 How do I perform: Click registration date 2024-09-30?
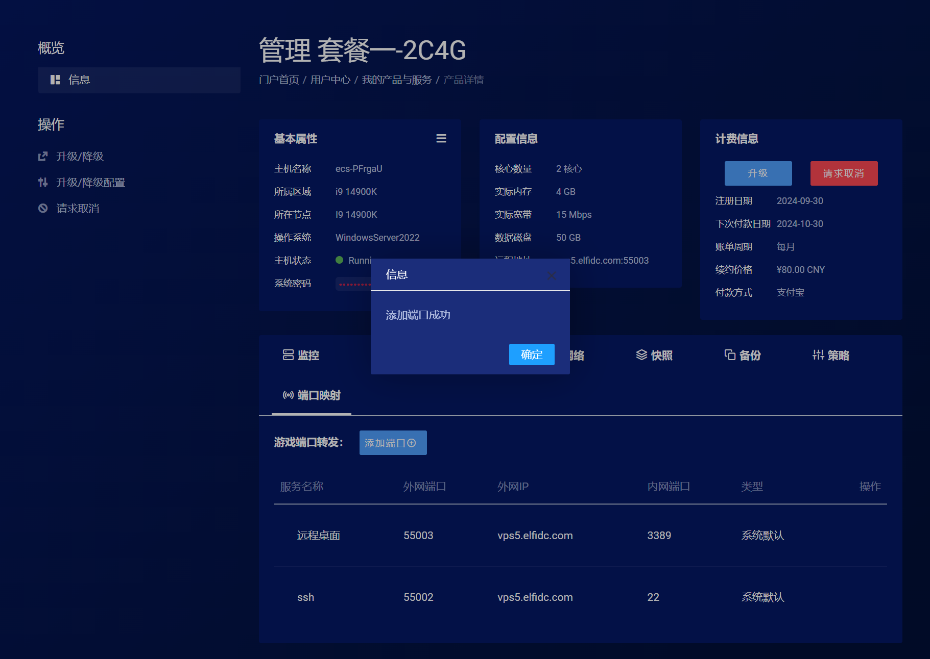[800, 201]
